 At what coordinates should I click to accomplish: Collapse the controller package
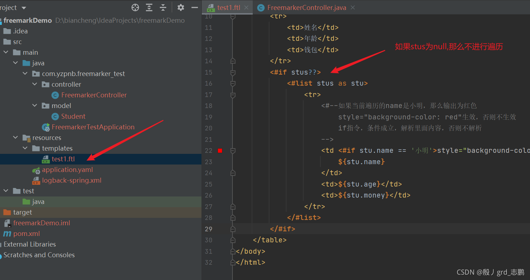click(35, 84)
